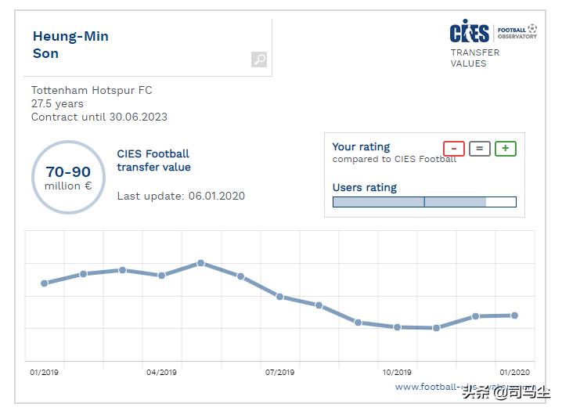This screenshot has width=562, height=411.
Task: Click the Users rating bar
Action: click(x=424, y=202)
